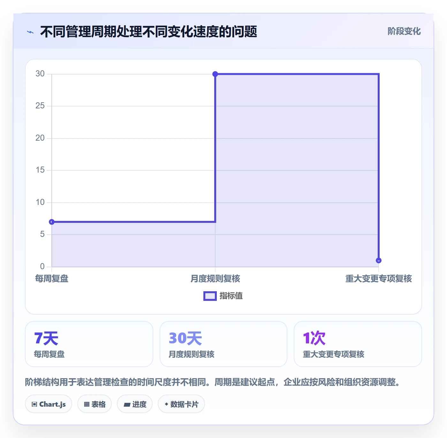Click the data point at 月度规则复核 value 30
Screen dimensions: 447x438
(215, 74)
